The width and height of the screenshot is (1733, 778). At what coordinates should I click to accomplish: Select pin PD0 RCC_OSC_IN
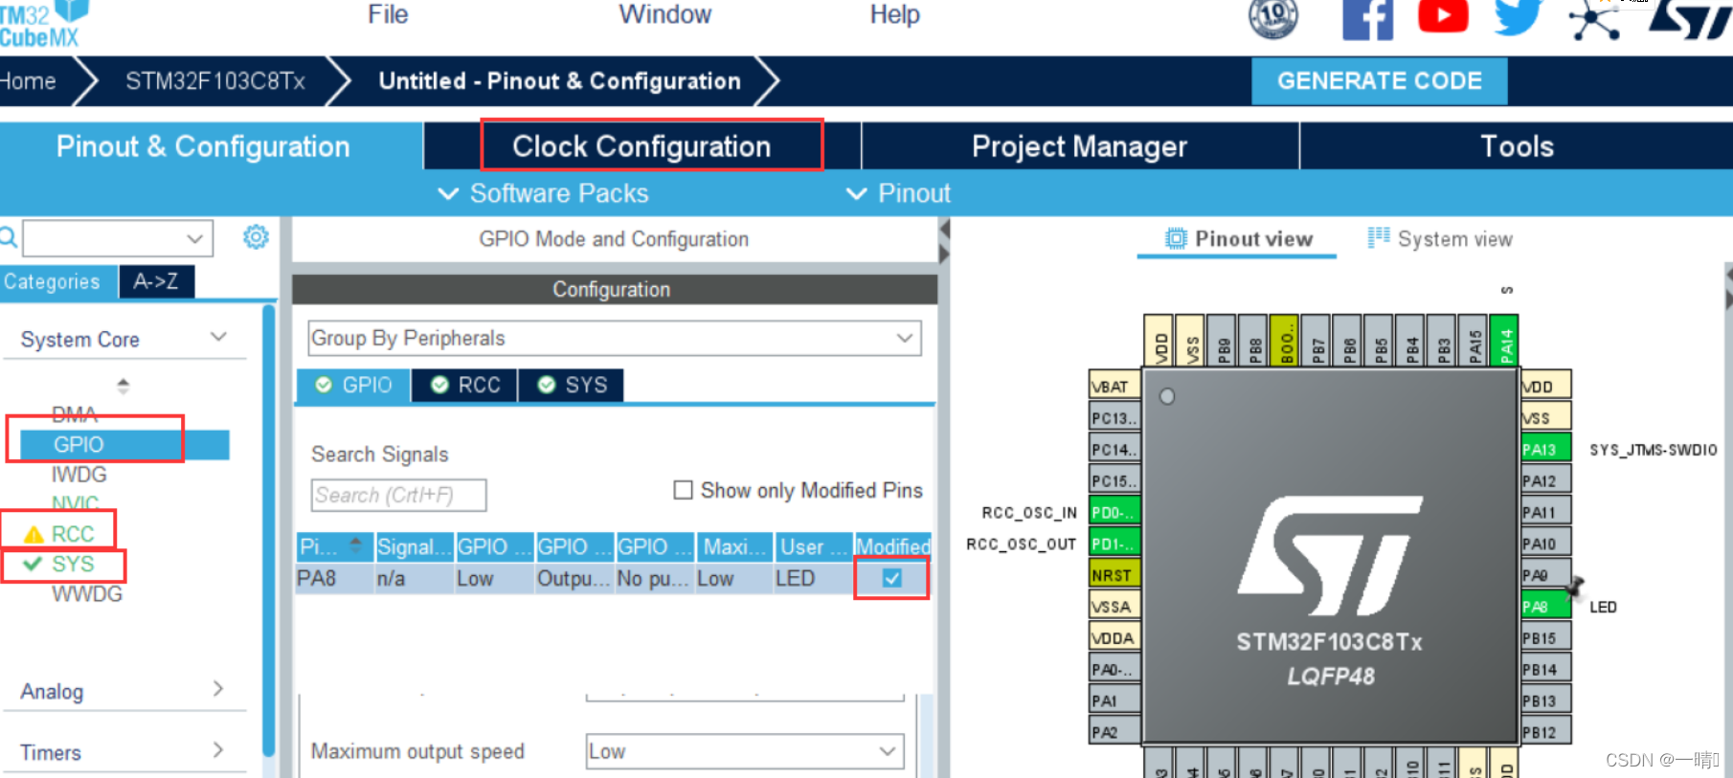1115,512
